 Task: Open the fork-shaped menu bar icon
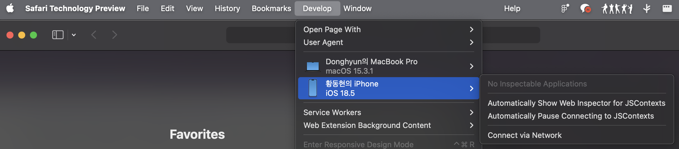(x=647, y=8)
